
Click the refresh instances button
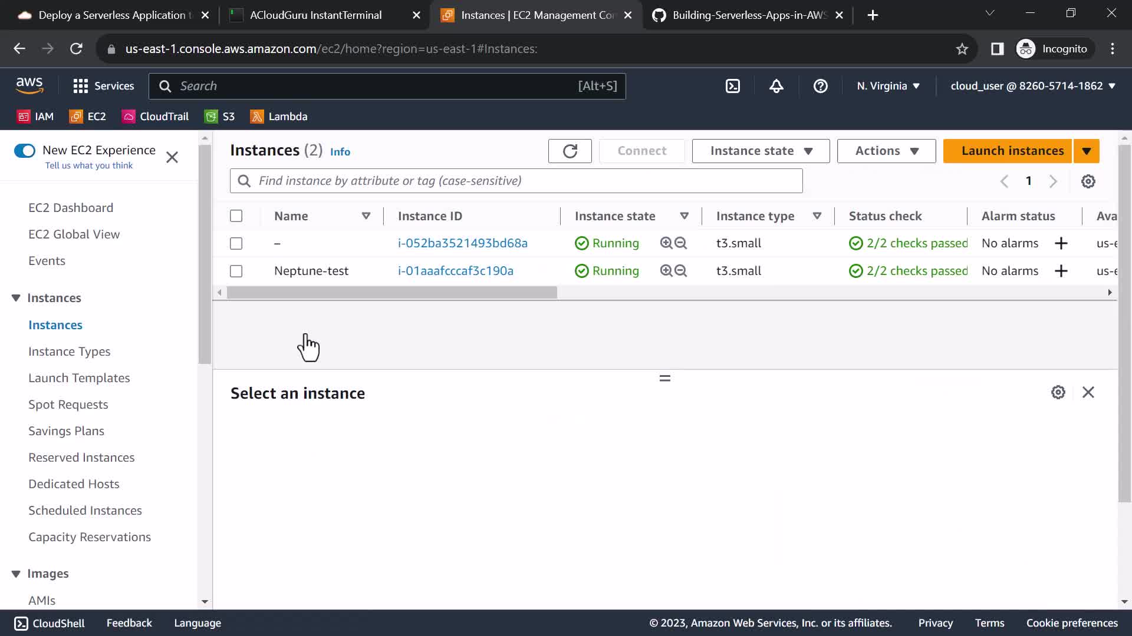point(570,151)
